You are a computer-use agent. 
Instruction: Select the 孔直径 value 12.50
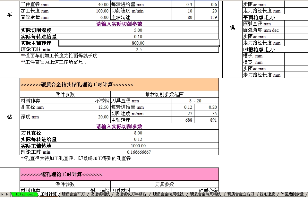click(x=85, y=107)
